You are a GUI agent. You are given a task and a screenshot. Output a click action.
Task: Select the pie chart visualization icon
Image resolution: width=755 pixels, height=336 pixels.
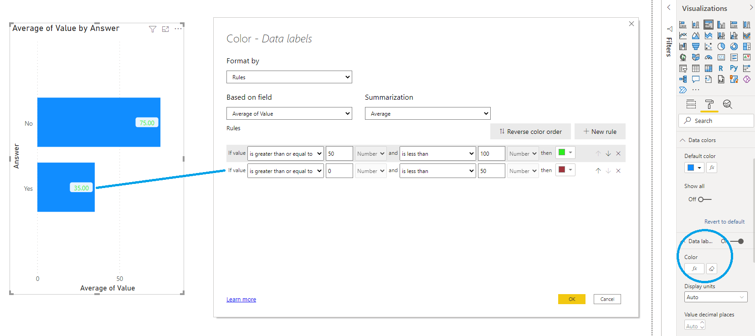click(x=721, y=46)
